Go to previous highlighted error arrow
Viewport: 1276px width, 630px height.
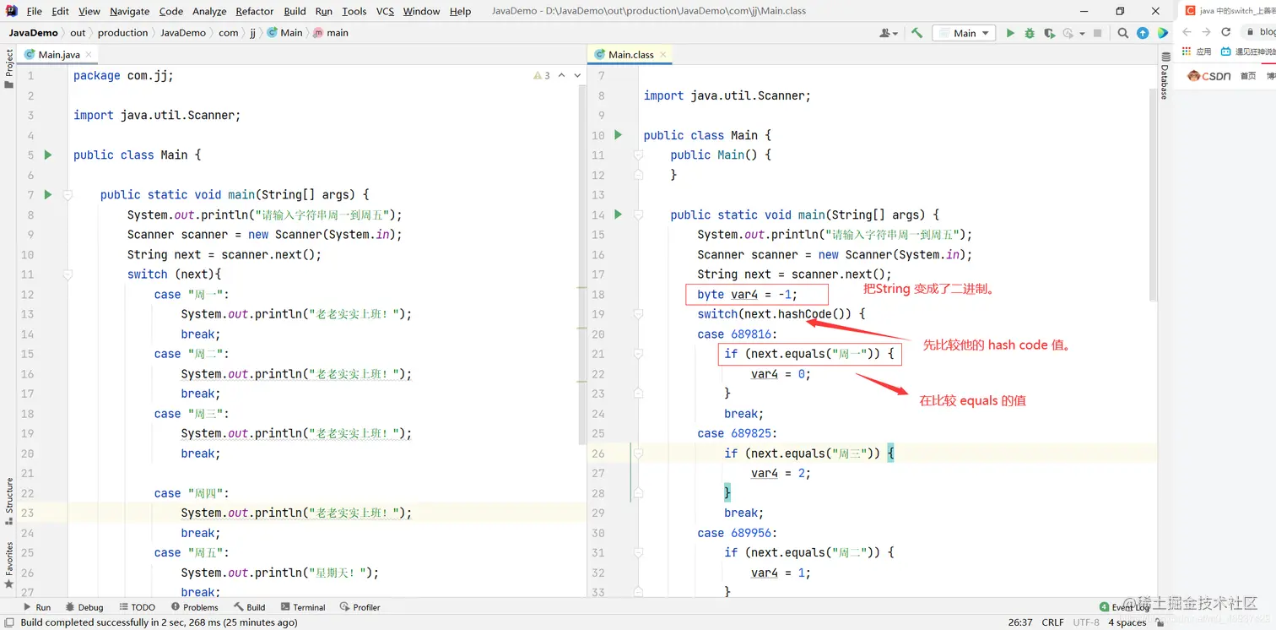click(562, 75)
